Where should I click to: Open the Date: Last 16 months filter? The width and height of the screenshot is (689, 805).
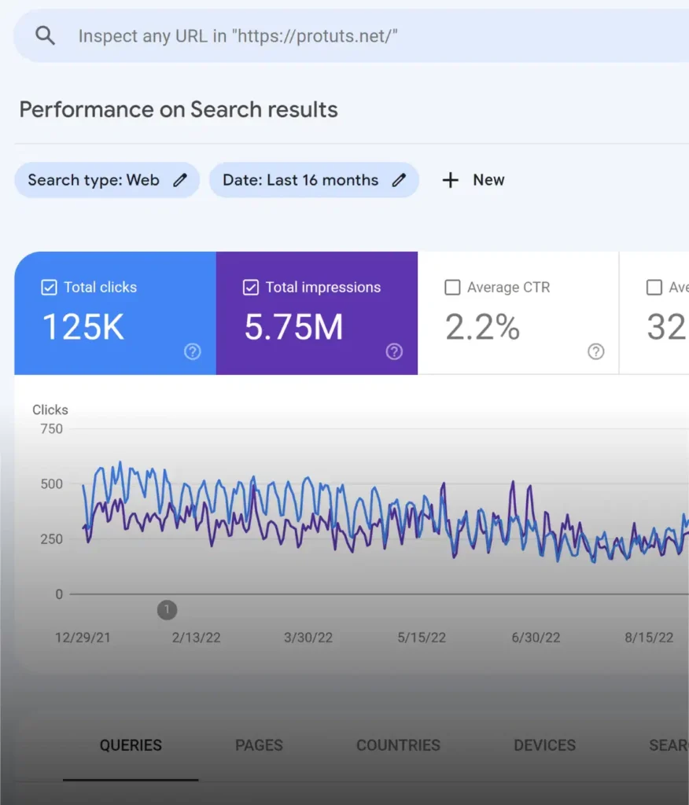coord(314,180)
